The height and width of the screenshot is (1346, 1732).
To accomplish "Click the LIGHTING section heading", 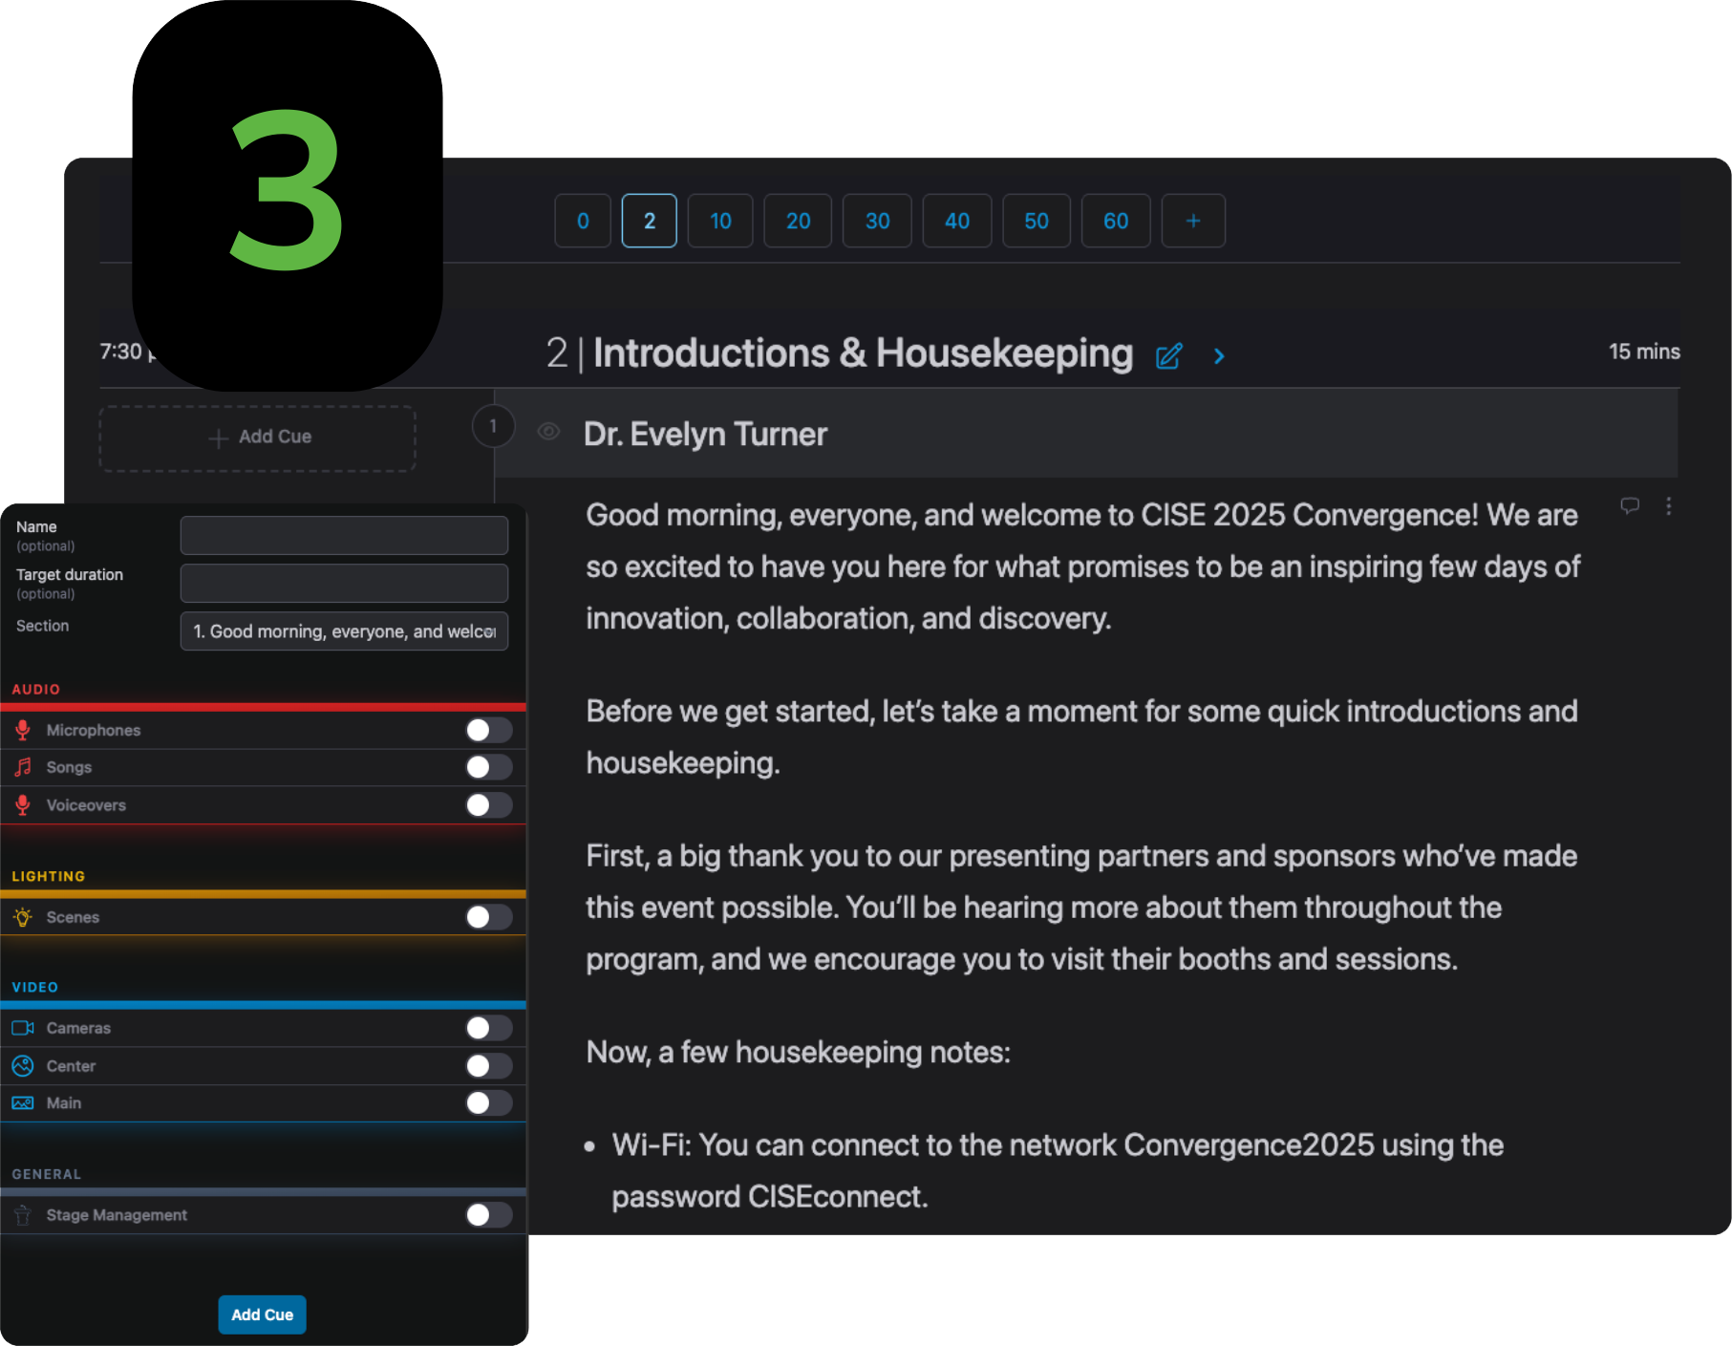I will point(48,876).
